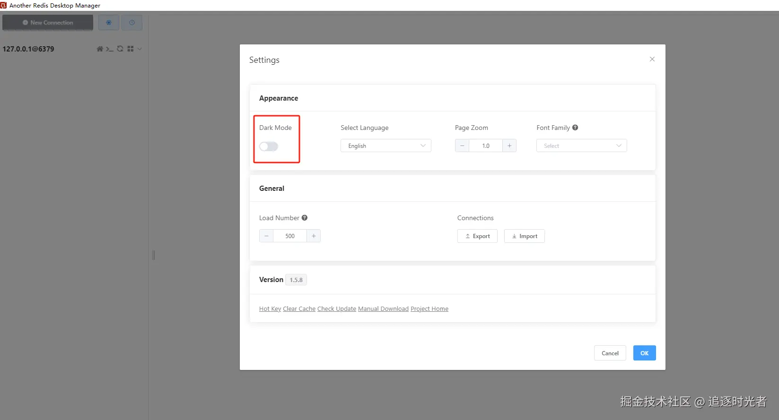Open settings via the gear icon
Viewport: 779px width, 420px height.
point(109,23)
